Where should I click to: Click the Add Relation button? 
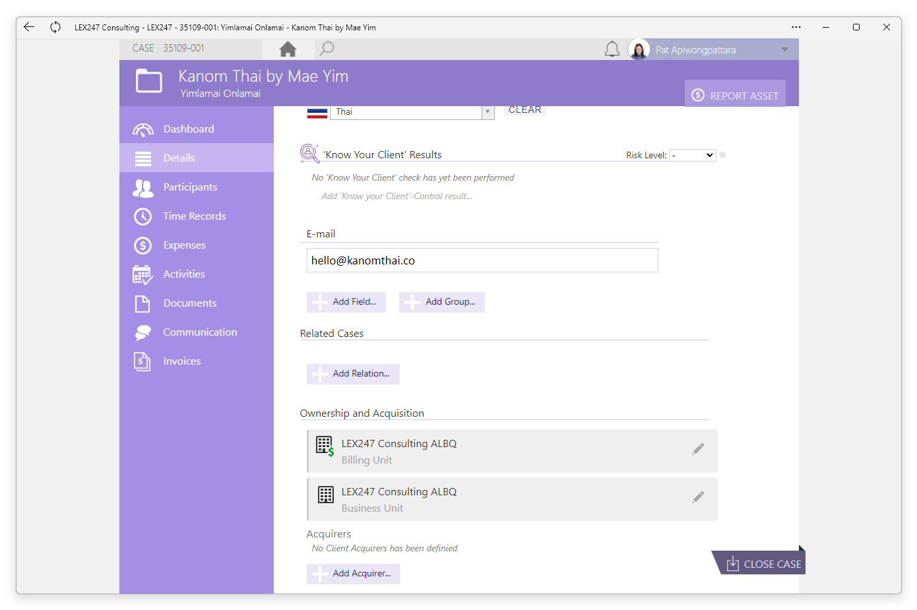tap(353, 374)
